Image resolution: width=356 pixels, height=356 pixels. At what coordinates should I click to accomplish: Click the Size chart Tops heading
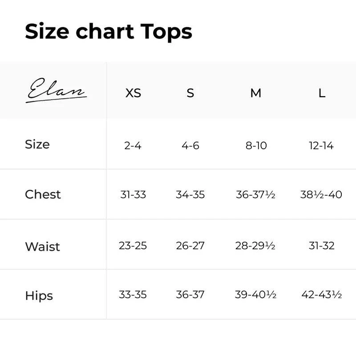(109, 32)
